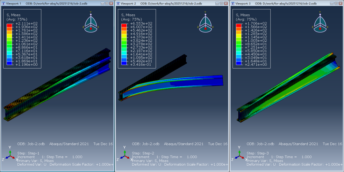The image size is (344, 172).
Task: Close Viewport 2 window
Action: 226,4
